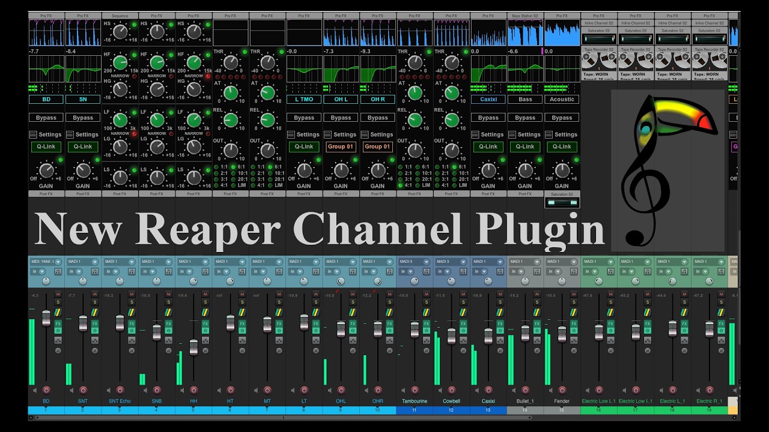The height and width of the screenshot is (432, 769).
Task: Arm the Tambourine track for recording
Action: click(415, 390)
